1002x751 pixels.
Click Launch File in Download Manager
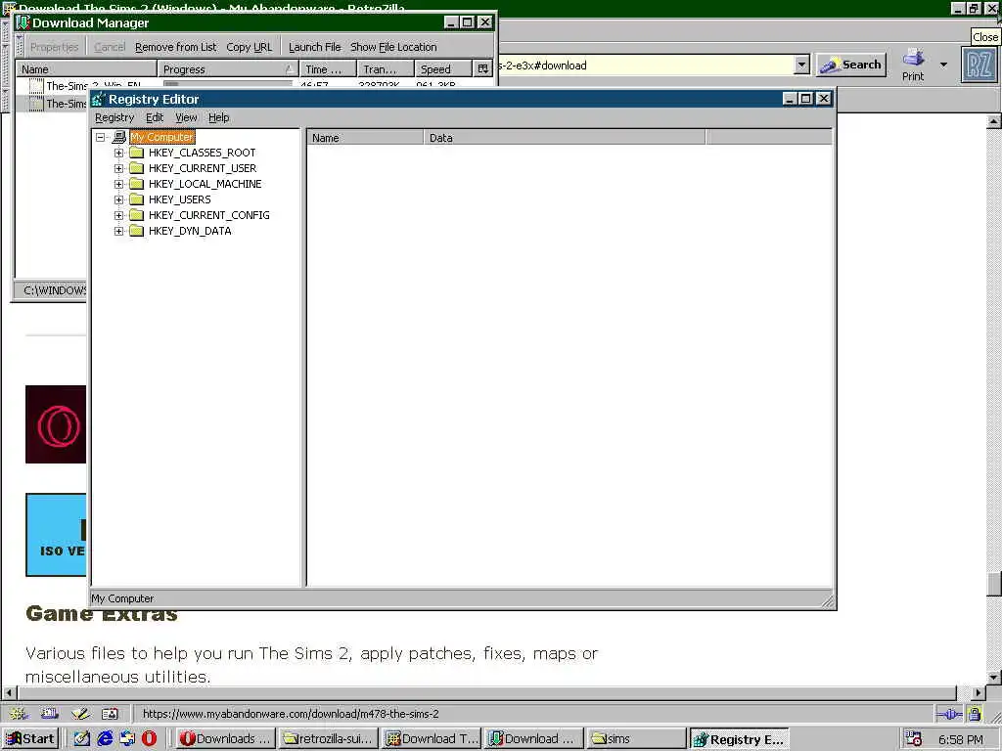point(314,47)
